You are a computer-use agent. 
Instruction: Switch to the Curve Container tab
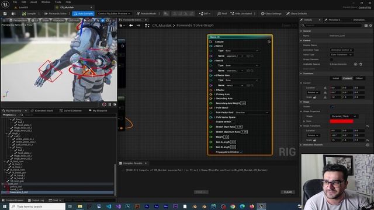click(71, 111)
